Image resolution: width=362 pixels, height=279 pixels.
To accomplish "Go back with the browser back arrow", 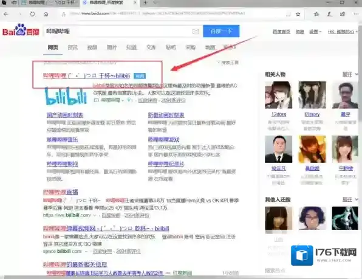I will coord(6,14).
